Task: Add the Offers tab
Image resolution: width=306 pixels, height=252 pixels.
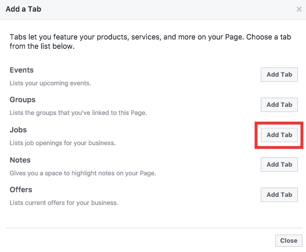Action: point(279,195)
